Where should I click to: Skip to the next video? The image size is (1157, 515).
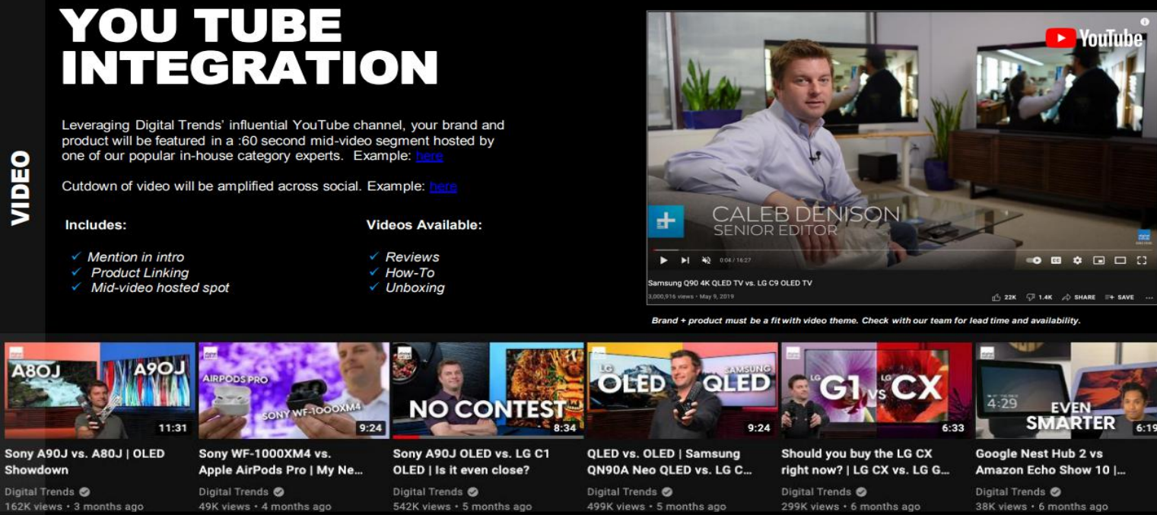pos(685,260)
